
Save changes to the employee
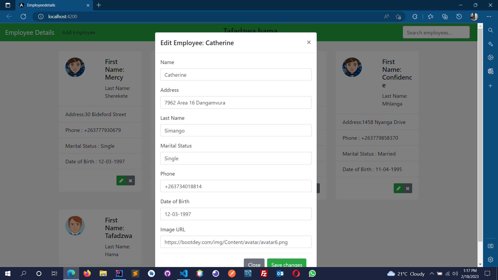tap(287, 263)
